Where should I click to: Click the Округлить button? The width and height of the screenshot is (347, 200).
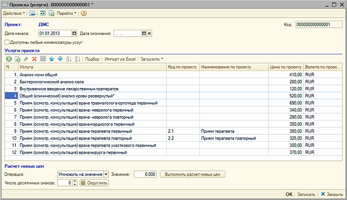pyautogui.click(x=94, y=183)
